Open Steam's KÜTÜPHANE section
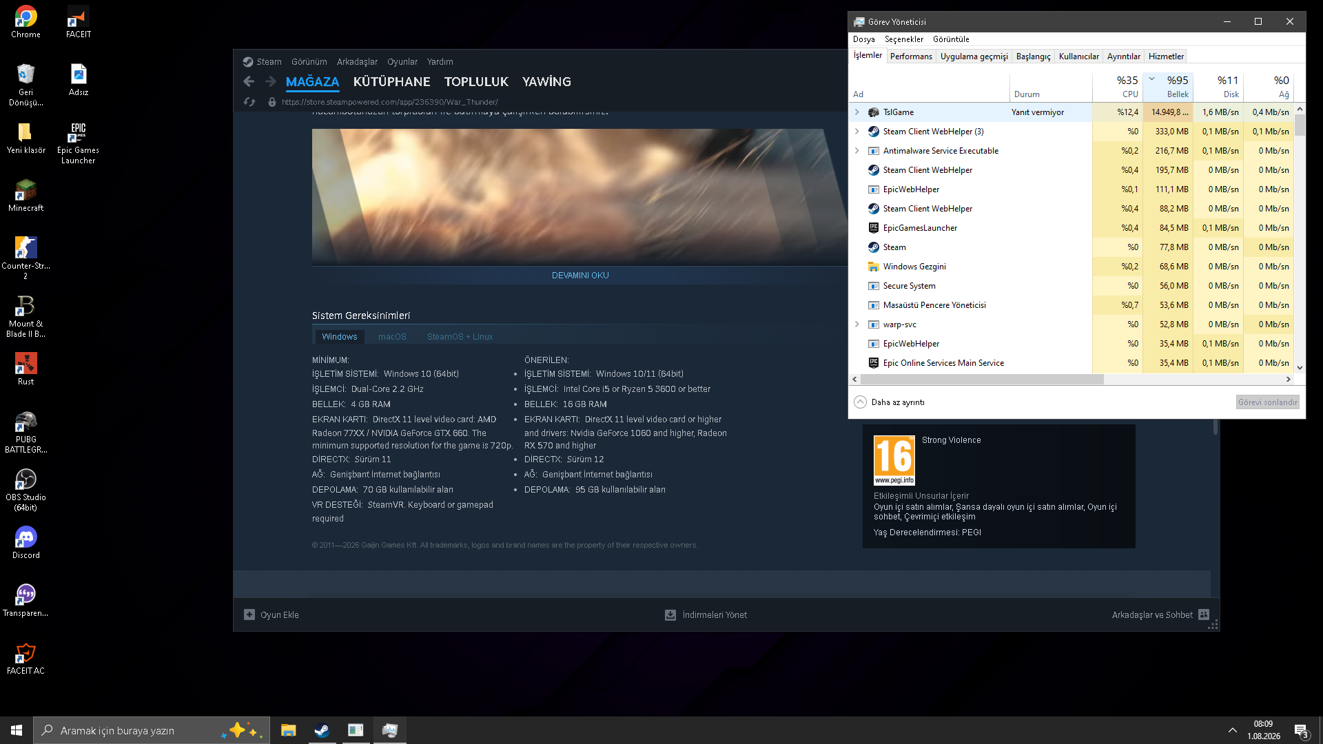1323x744 pixels. (x=391, y=81)
